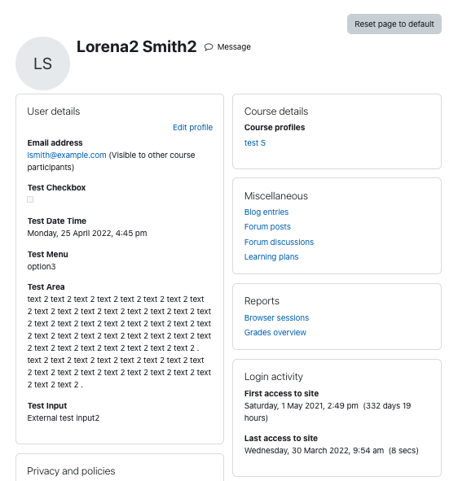Open Forum posts link
Screen dimensions: 458x481
coord(267,227)
